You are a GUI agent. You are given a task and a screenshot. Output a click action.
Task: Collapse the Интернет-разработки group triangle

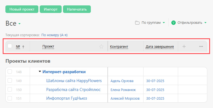pos(40,71)
